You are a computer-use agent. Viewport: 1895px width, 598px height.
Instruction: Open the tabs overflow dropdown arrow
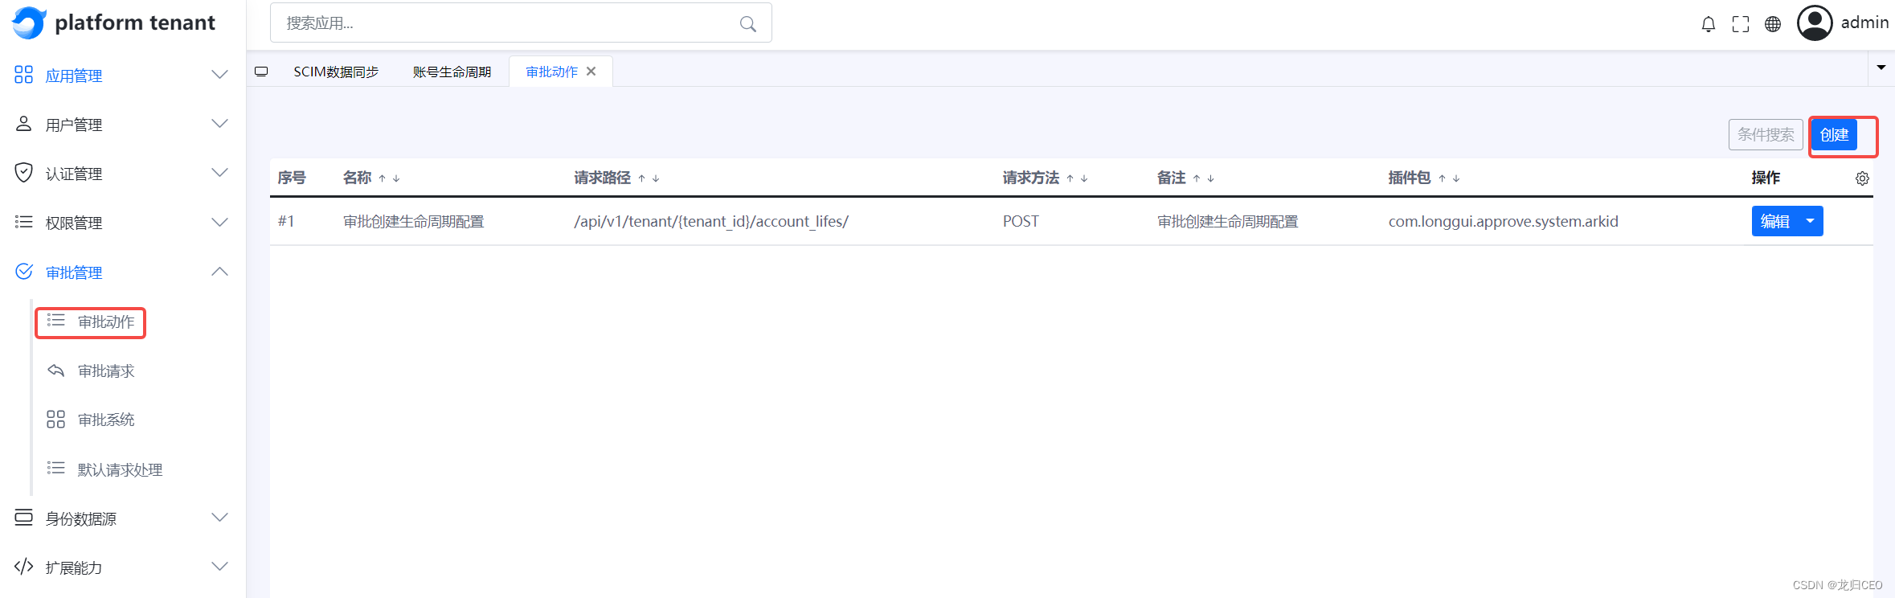[1881, 68]
